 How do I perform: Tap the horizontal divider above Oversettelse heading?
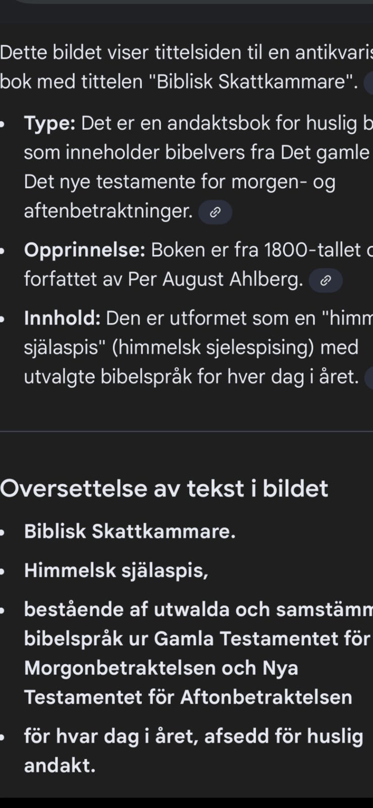[186, 432]
